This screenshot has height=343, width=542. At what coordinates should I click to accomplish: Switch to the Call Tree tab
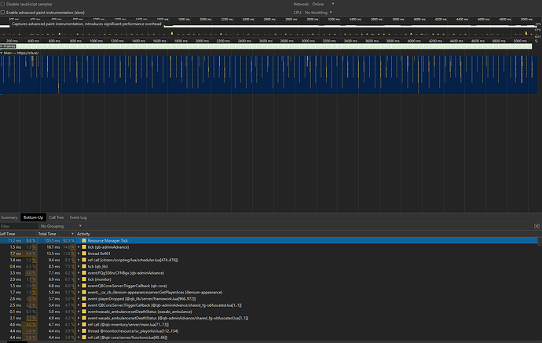pos(57,217)
